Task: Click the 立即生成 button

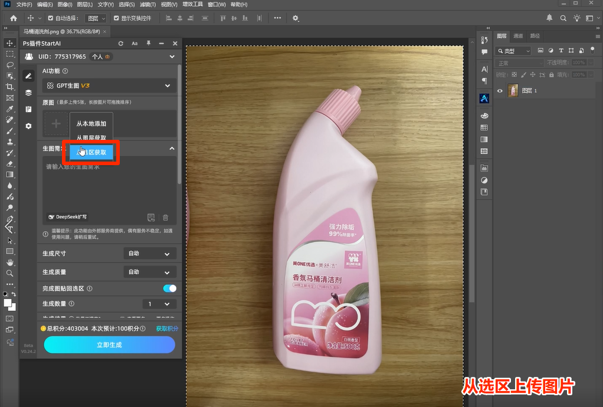Action: coord(109,344)
